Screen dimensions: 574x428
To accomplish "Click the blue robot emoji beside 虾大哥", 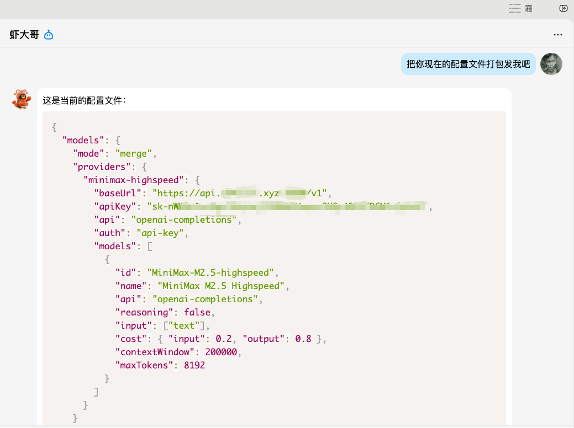I will pyautogui.click(x=49, y=34).
